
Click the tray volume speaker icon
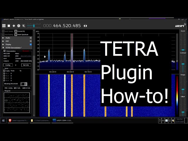(x=163, y=120)
